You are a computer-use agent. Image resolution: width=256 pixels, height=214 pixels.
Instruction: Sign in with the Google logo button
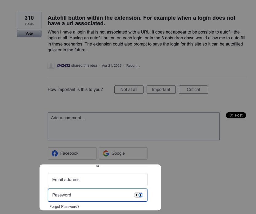[x=123, y=153]
